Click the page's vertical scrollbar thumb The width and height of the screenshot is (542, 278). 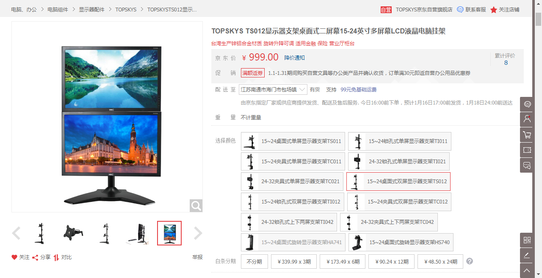[538, 19]
